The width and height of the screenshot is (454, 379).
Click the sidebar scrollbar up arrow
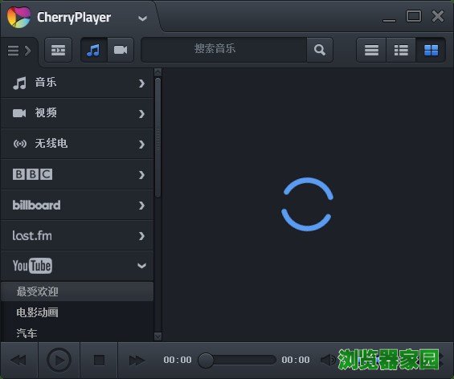click(x=157, y=72)
